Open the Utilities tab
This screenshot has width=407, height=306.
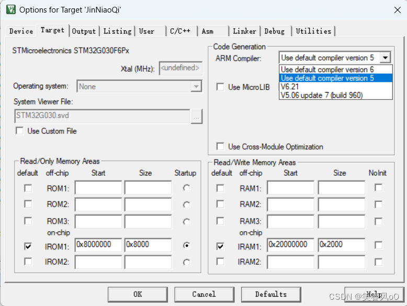[x=313, y=31]
